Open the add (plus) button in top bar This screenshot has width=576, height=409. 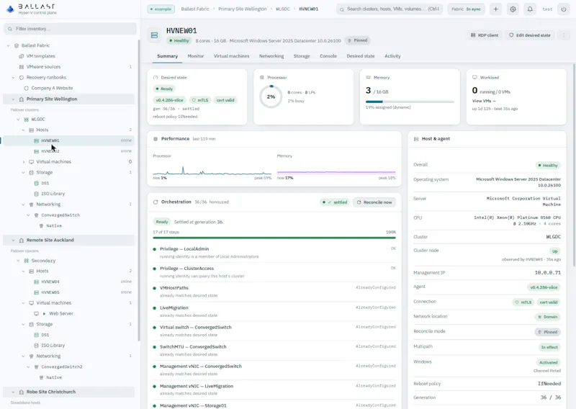(495, 9)
